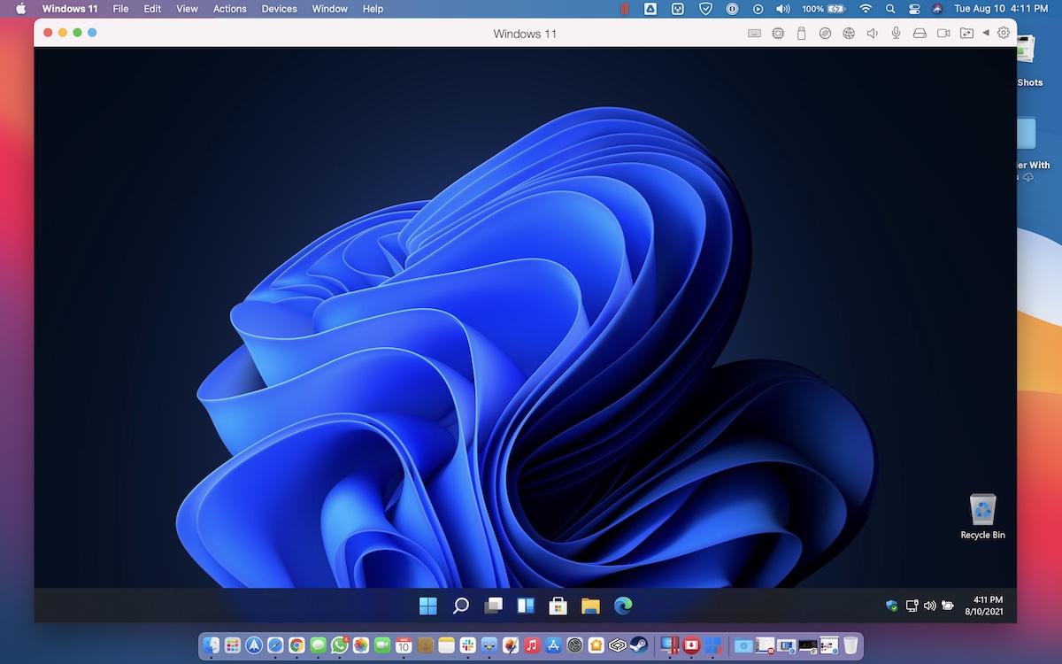Open File Explorer from the taskbar
Image resolution: width=1062 pixels, height=664 pixels.
click(x=590, y=606)
